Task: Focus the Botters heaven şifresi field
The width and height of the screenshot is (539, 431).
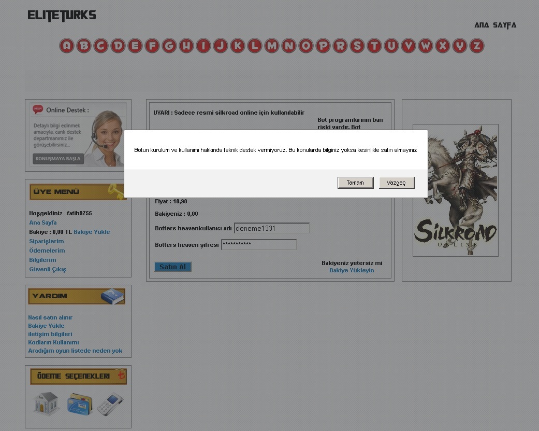Action: point(259,245)
